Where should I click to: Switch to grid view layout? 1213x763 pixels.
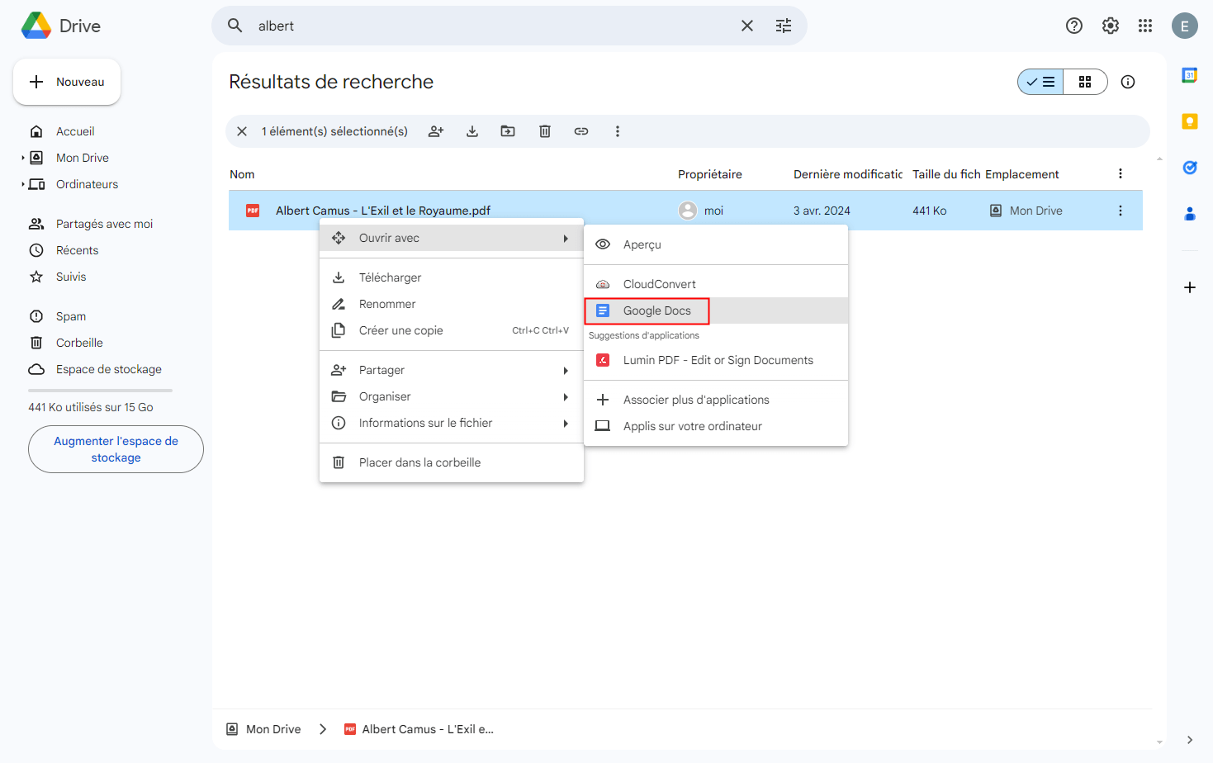1085,82
